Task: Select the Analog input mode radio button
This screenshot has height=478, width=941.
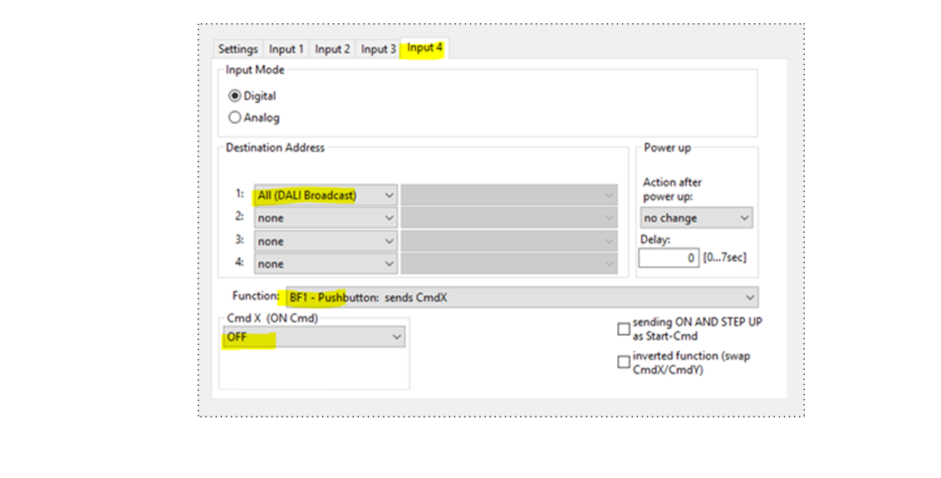Action: coord(235,118)
